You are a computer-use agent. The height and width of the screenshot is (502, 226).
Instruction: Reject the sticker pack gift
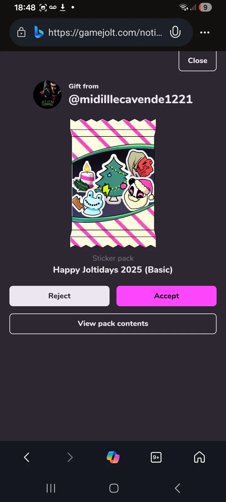tap(59, 296)
